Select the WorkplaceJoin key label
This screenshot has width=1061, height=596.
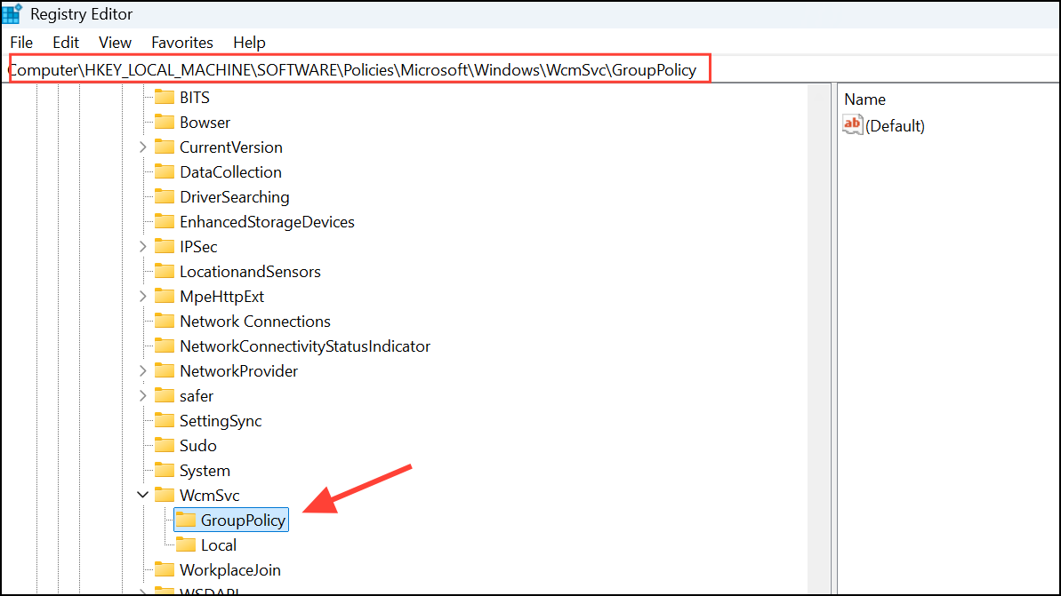coord(229,569)
